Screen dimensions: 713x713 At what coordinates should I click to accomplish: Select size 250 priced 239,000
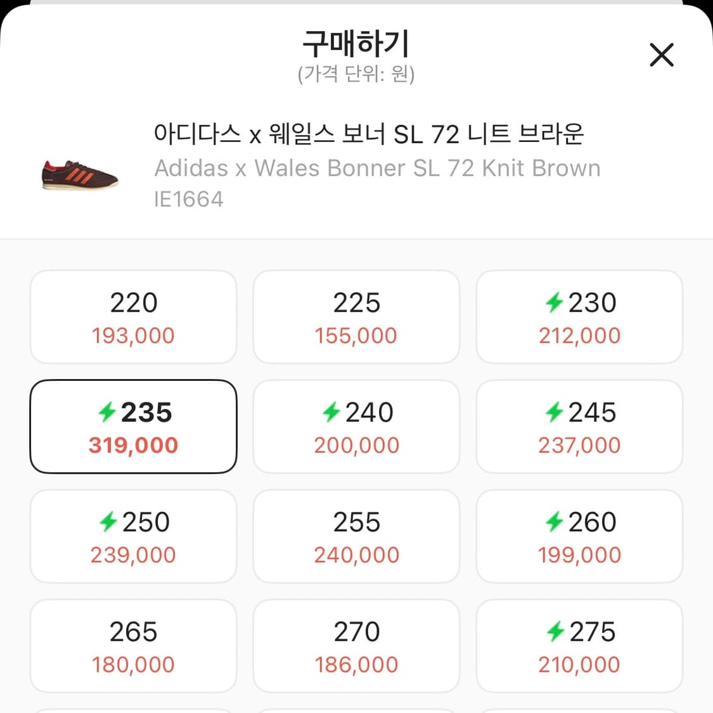133,536
